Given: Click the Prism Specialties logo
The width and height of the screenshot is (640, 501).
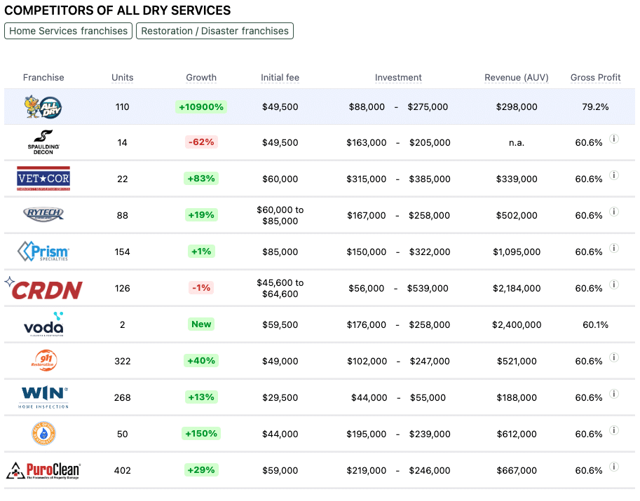Looking at the screenshot, I should (x=43, y=252).
